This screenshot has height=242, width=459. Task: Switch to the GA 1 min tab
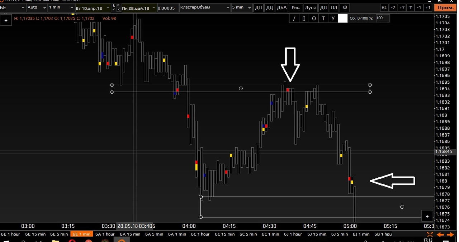point(177,234)
